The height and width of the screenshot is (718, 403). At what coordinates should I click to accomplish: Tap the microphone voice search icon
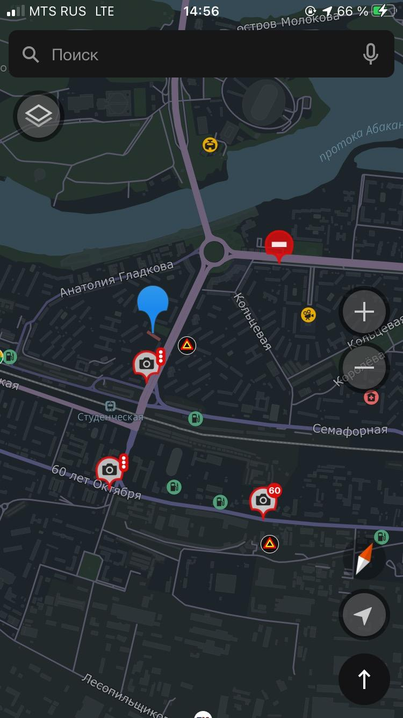tap(370, 54)
